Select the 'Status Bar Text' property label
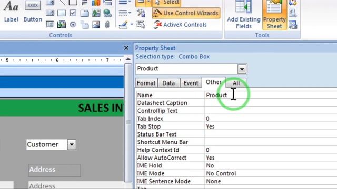 (x=157, y=134)
